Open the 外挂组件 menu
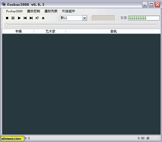162x142 pixels. (68, 11)
